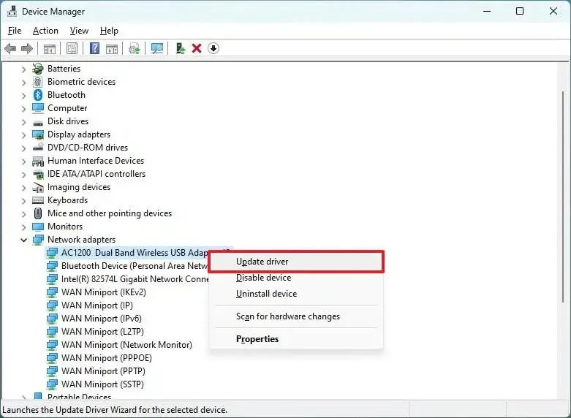571x418 pixels.
Task: Click the Forward arrow toolbar icon
Action: point(27,48)
